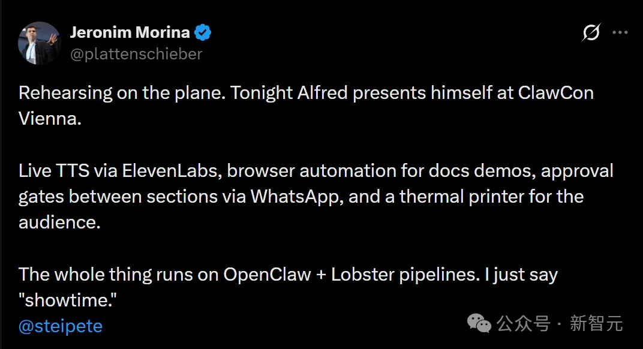
Task: Click the "公众号" watermark label
Action: 523,324
